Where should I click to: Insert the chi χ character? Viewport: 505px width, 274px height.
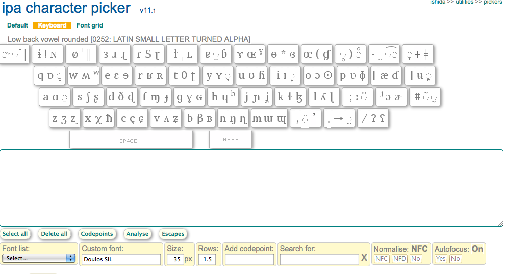[x=98, y=119]
